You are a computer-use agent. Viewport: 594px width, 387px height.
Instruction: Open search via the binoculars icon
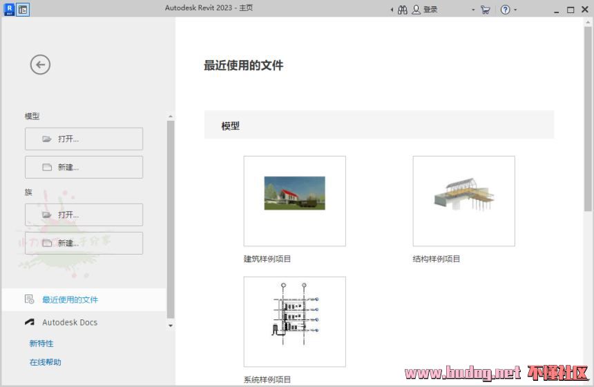click(x=403, y=10)
